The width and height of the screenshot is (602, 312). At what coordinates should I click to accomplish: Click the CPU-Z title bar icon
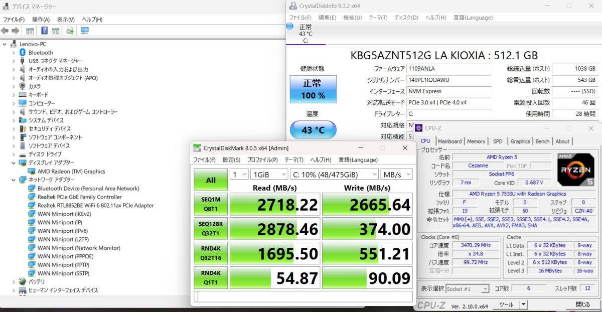[x=419, y=128]
